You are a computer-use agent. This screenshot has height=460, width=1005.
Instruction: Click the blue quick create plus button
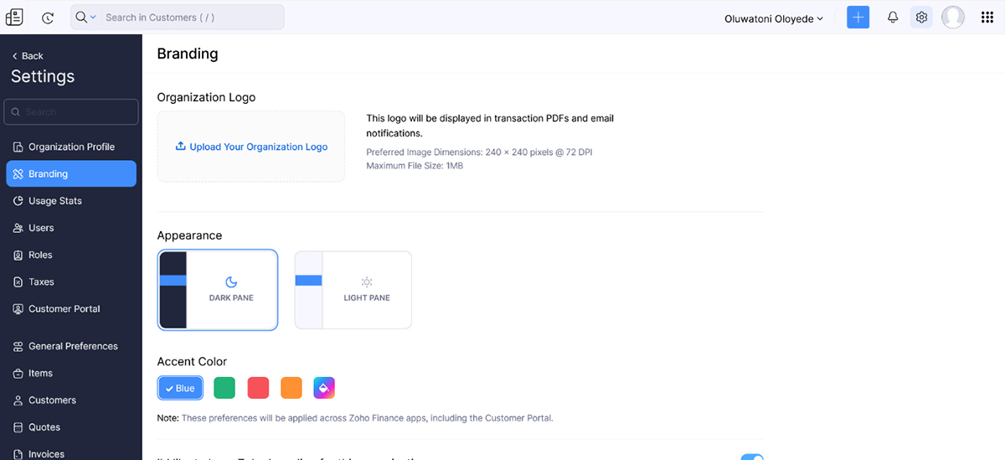point(858,18)
